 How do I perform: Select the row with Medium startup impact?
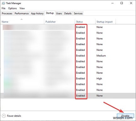(68, 56)
